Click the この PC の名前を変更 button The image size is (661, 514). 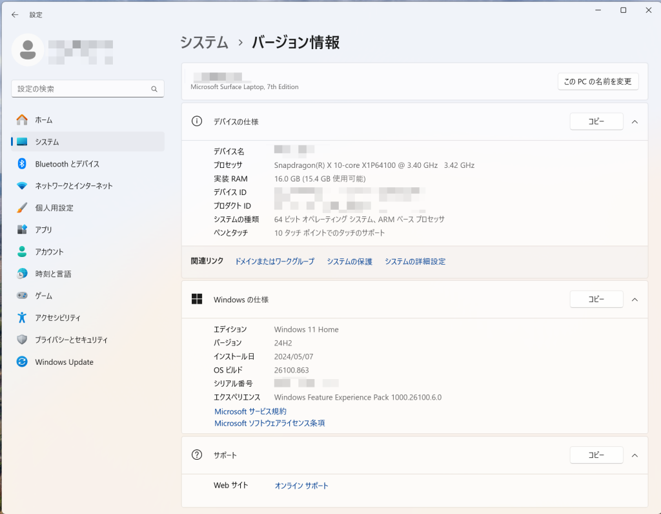598,81
